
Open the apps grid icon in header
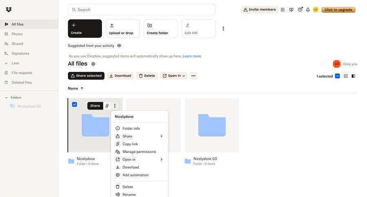coord(283,10)
